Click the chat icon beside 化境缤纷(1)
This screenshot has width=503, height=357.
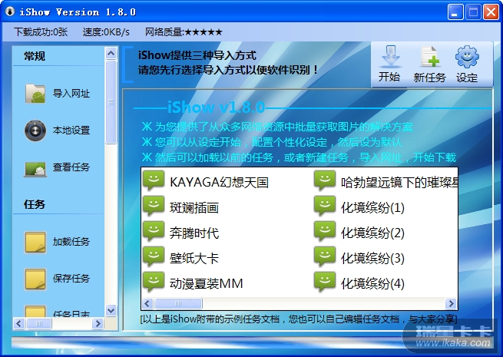(x=325, y=206)
